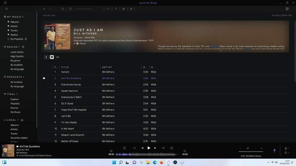Expand the album description chevron

pyautogui.click(x=221, y=51)
